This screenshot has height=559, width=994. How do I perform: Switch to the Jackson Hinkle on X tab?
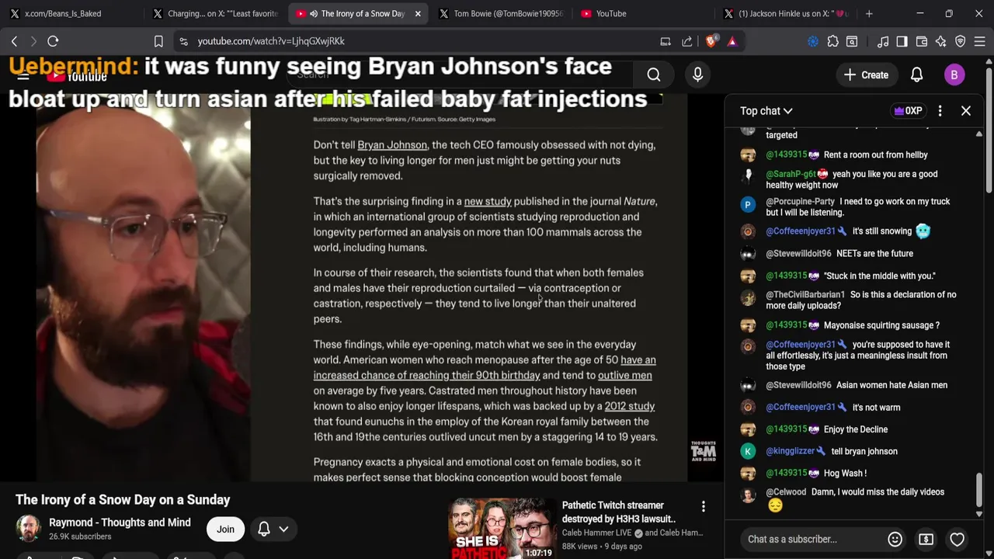click(x=787, y=13)
